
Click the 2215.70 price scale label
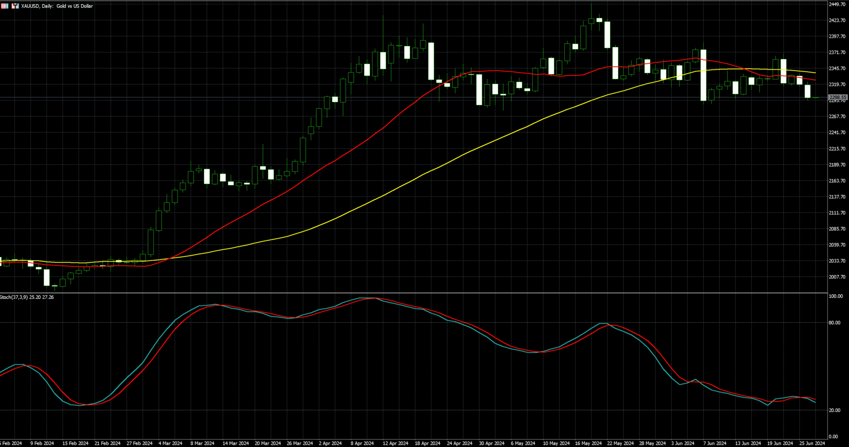(837, 149)
